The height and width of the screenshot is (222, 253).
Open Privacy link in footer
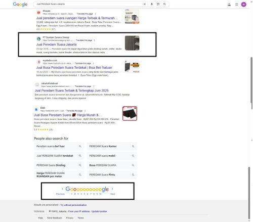[70, 218]
